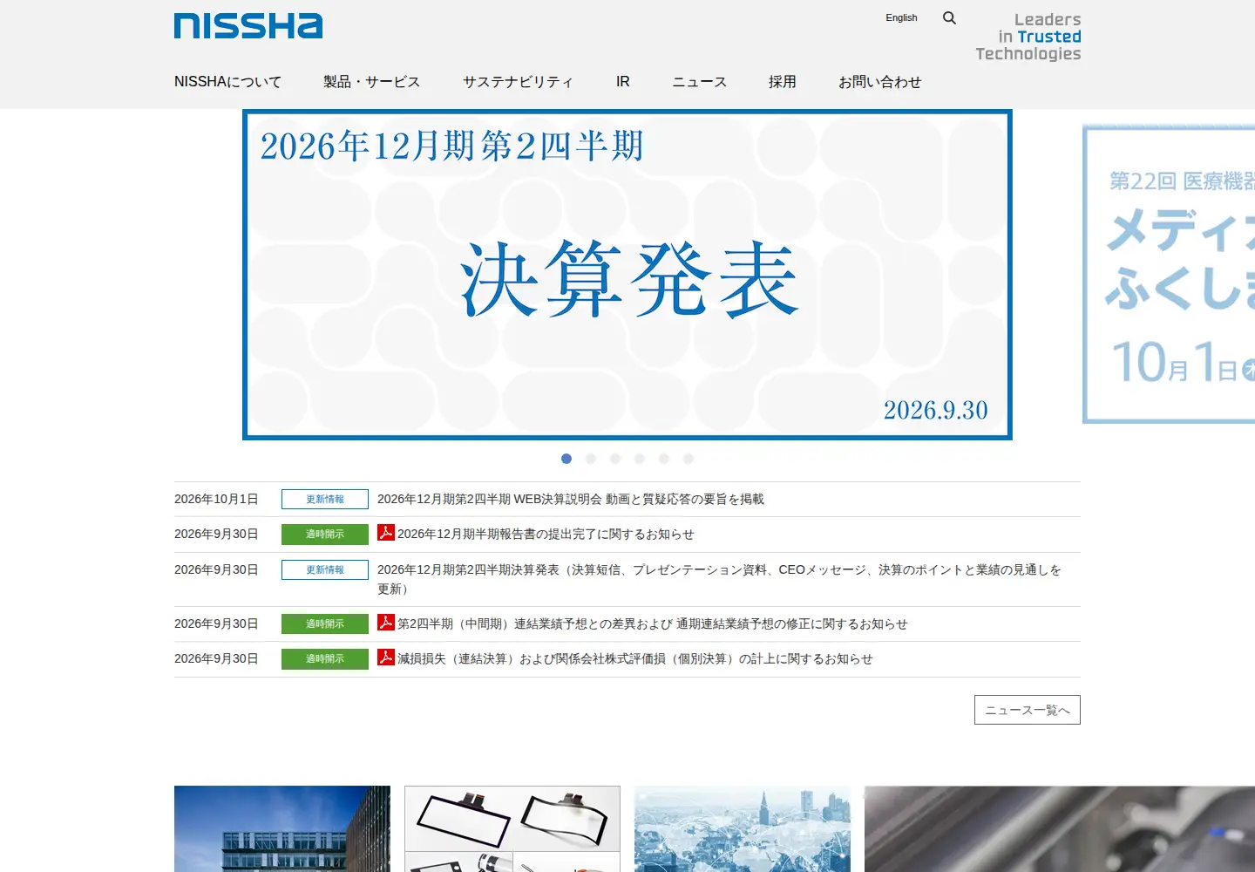Screen dimensions: 1255x872
Task: Open 半期報告書の提出完了に関するお知らせ link
Action: pos(546,534)
